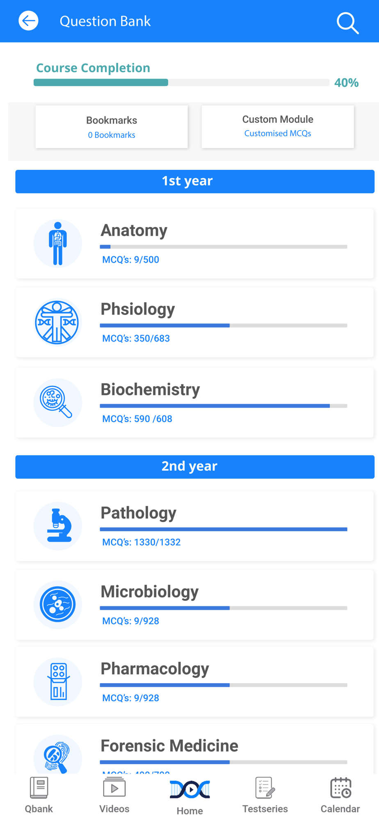This screenshot has height=821, width=379.
Task: Click the Course Completion progress bar
Action: tap(181, 83)
